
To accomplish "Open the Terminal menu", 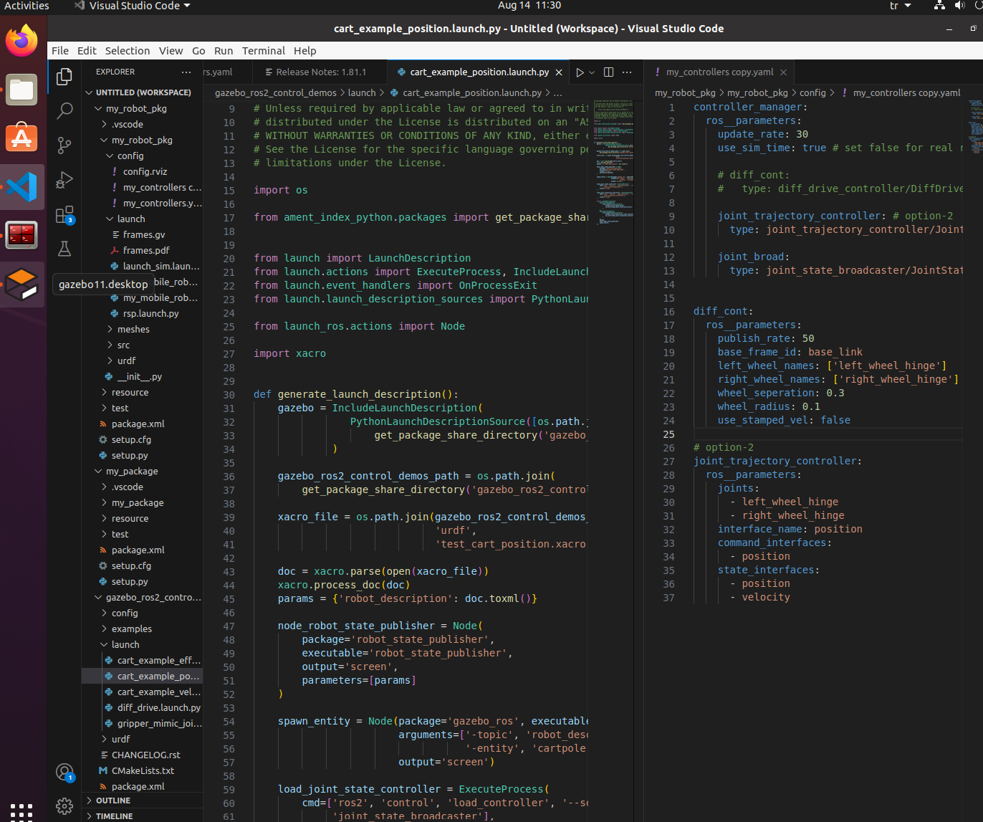I will [263, 51].
